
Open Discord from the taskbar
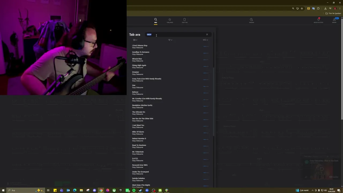coord(94,190)
